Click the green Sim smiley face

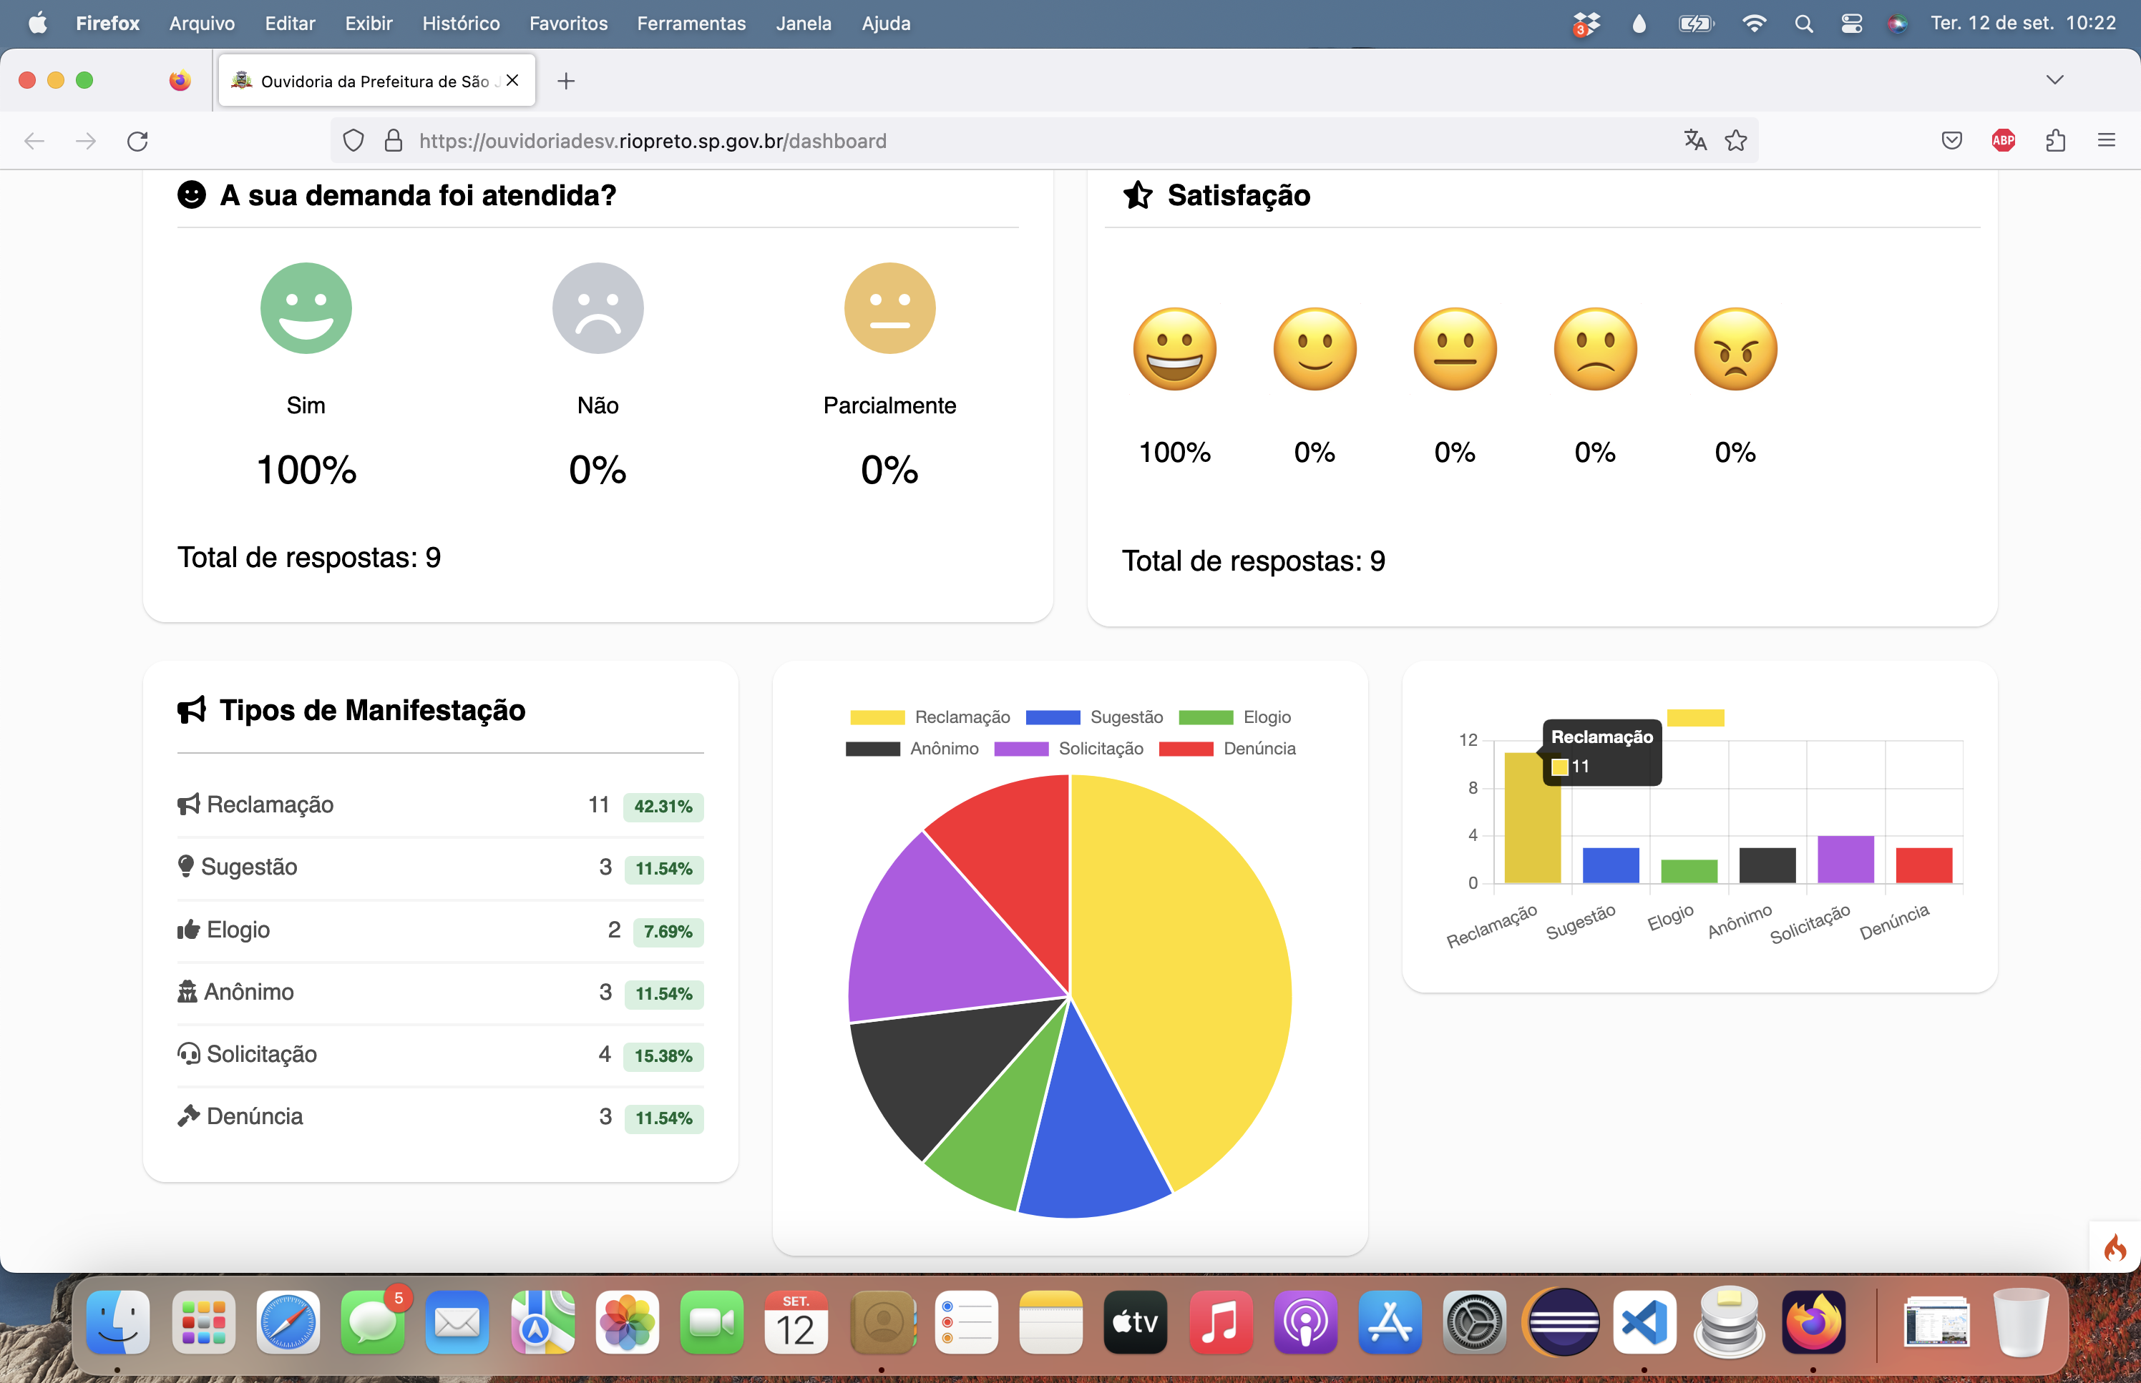point(306,308)
